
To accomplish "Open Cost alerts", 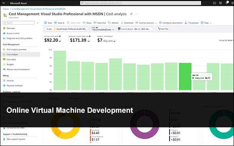I will coord(11,60).
